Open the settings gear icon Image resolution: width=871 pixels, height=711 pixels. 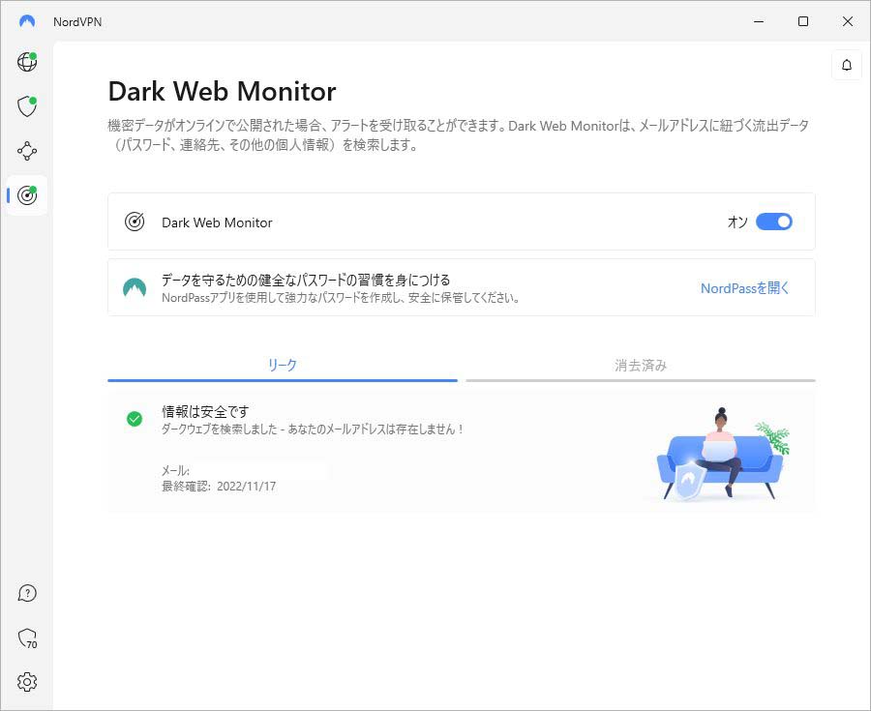point(27,682)
